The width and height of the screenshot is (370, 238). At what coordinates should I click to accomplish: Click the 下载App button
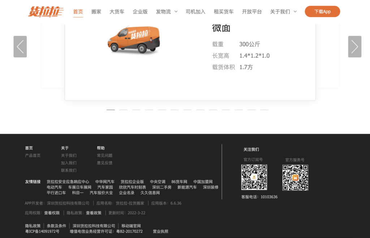[x=322, y=12]
